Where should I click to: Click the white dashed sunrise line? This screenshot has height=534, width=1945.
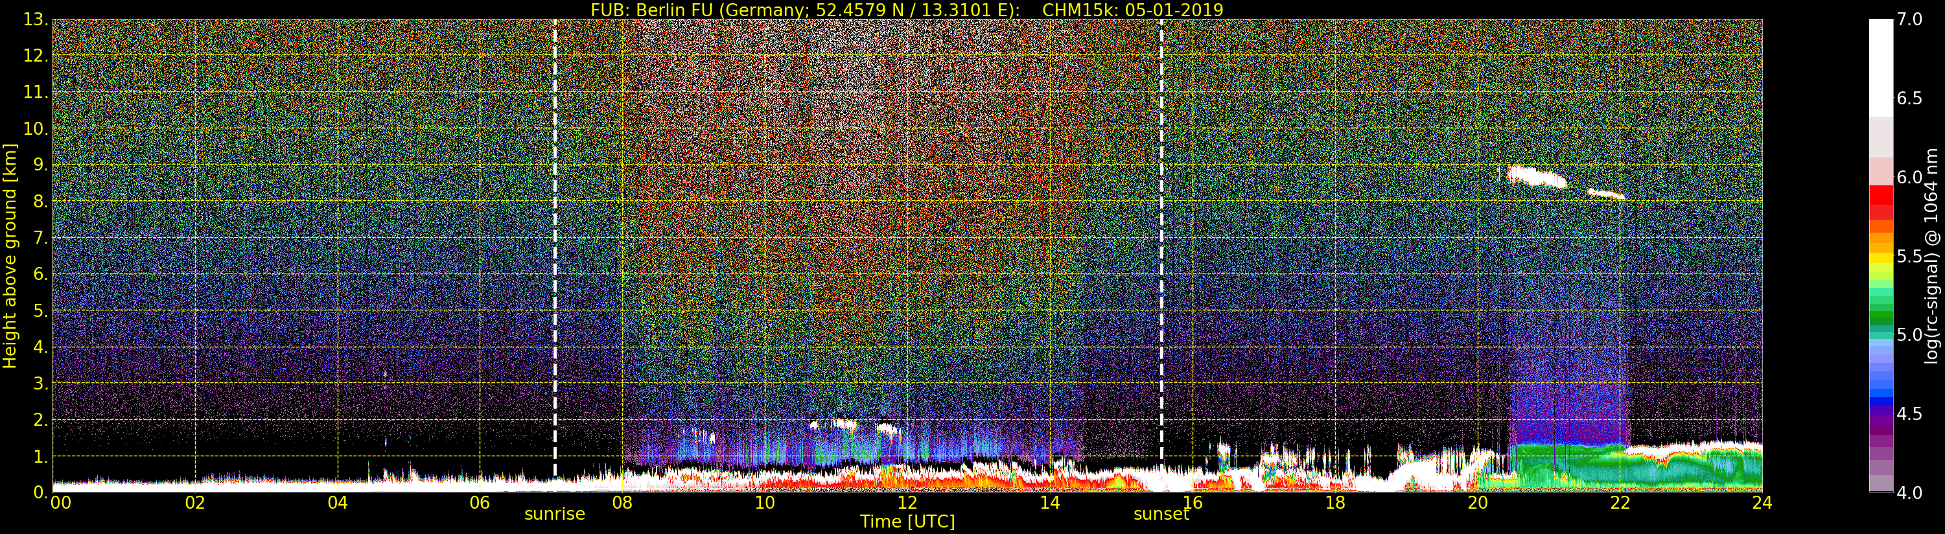click(555, 248)
